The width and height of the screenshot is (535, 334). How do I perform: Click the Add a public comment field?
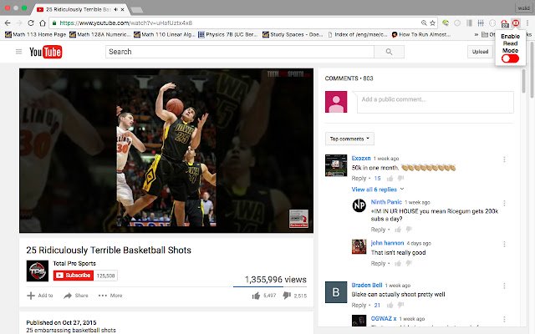pyautogui.click(x=435, y=102)
